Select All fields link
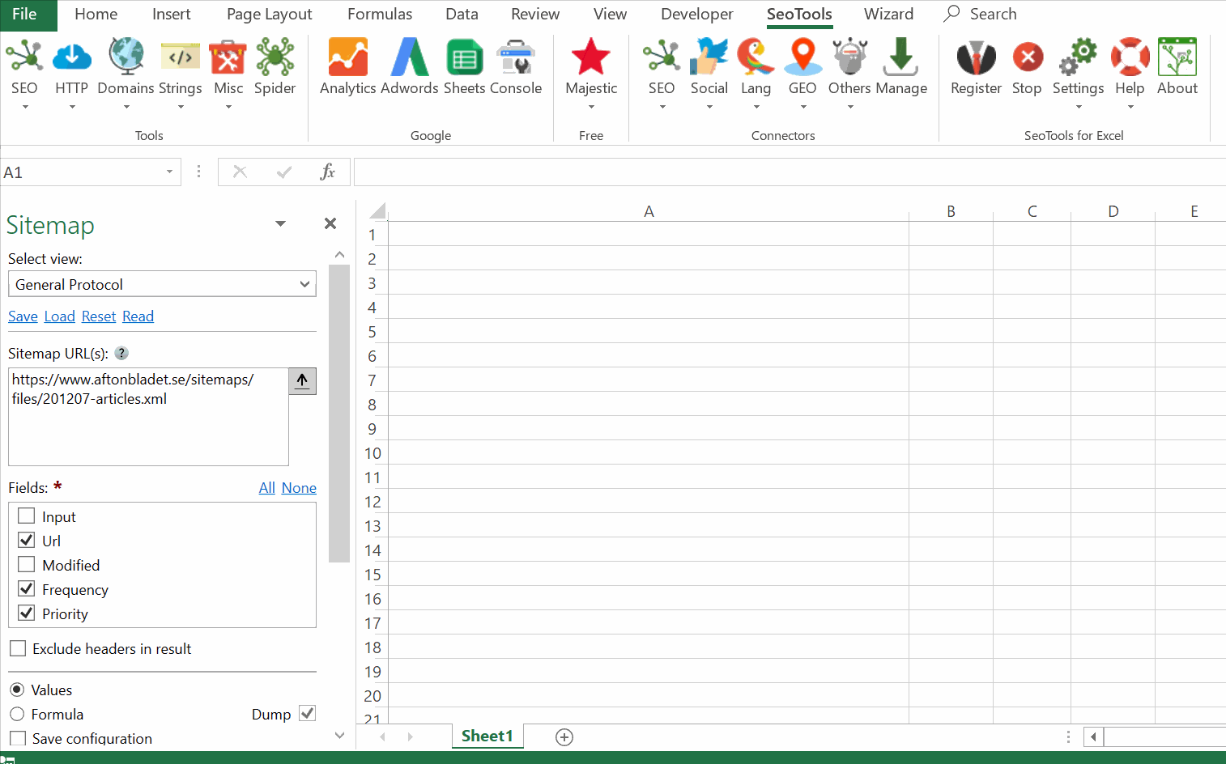1226x764 pixels. [x=267, y=488]
